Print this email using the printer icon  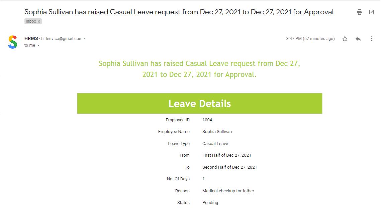click(359, 12)
